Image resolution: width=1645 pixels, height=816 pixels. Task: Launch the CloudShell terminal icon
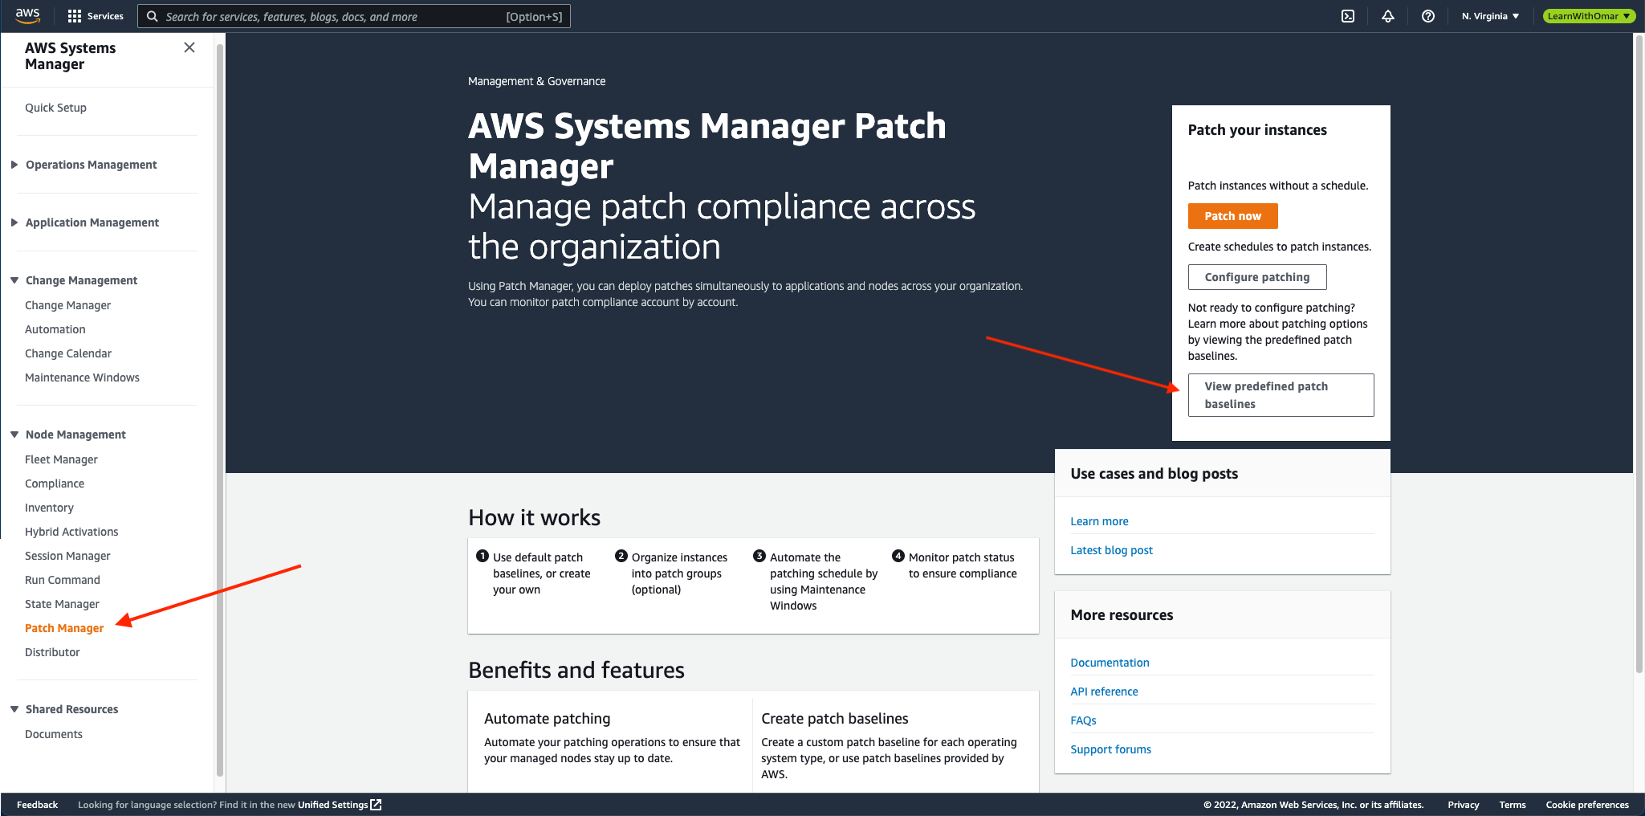click(1348, 16)
